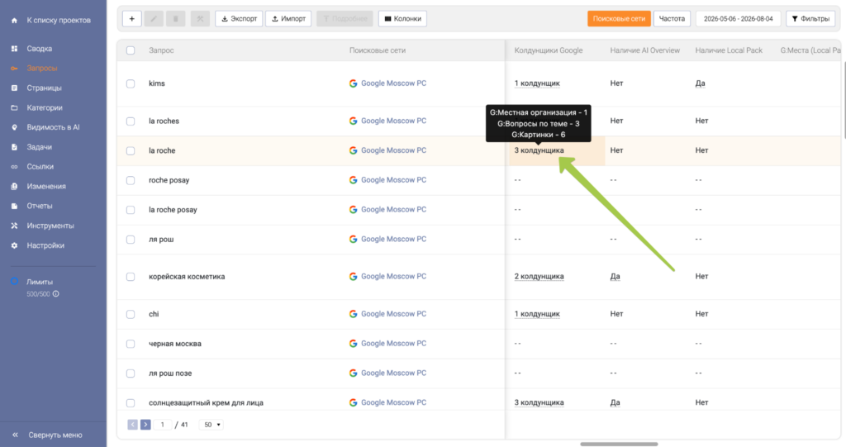
Task: Check the корейская косметика row checkbox
Action: [x=131, y=277]
